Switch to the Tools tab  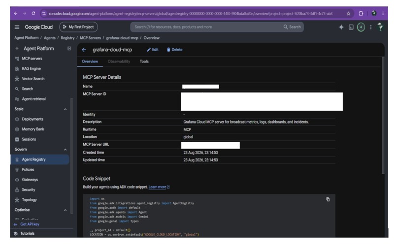point(144,62)
